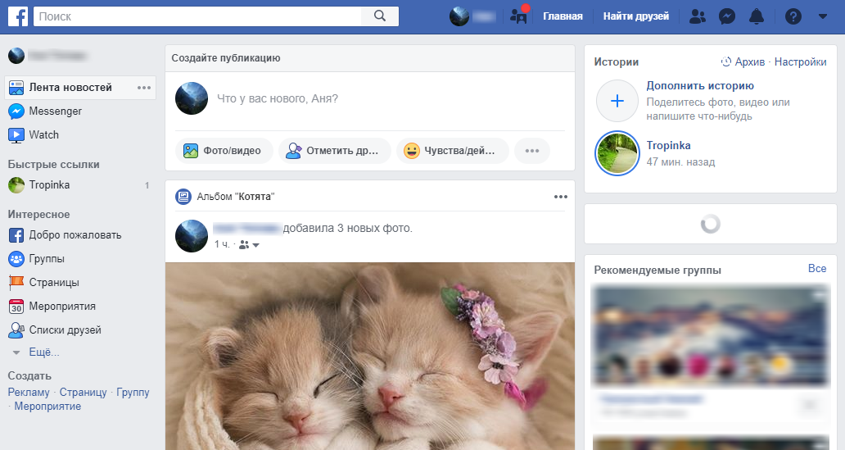This screenshot has height=450, width=845.
Task: Go to Главная home page
Action: click(563, 16)
